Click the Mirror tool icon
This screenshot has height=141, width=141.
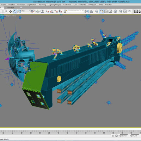(87, 11)
